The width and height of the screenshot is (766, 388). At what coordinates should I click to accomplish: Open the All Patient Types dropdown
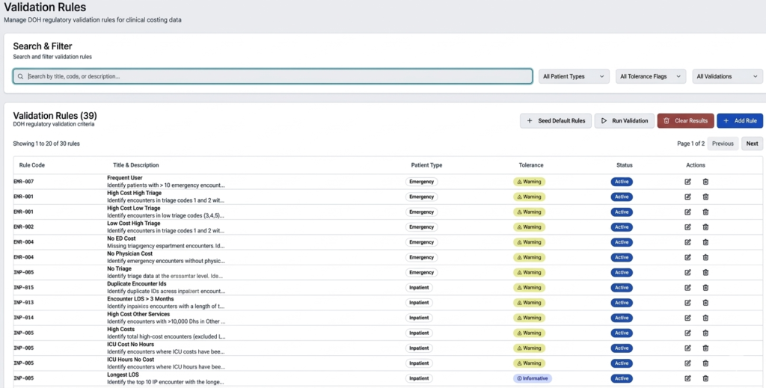pos(574,76)
